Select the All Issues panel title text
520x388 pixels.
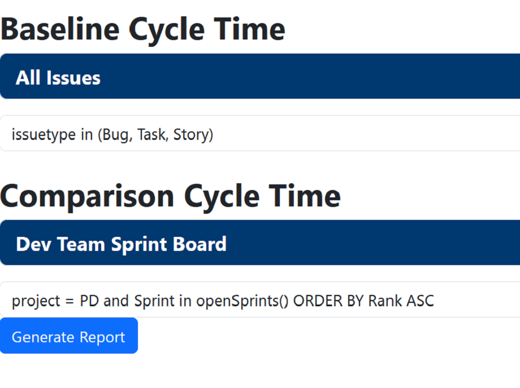[x=57, y=77]
